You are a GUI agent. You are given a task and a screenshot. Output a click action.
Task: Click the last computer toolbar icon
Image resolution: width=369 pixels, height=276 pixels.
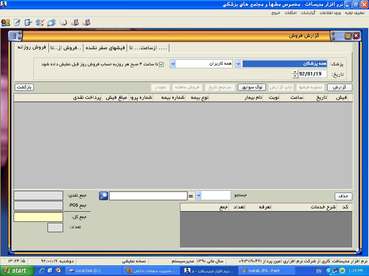[x=86, y=23]
